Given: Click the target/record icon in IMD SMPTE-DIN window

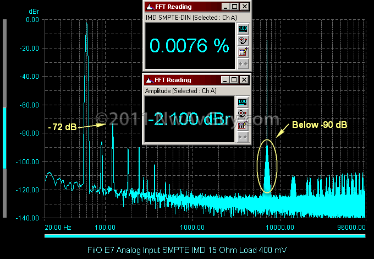Looking at the screenshot, I should pos(243,40).
